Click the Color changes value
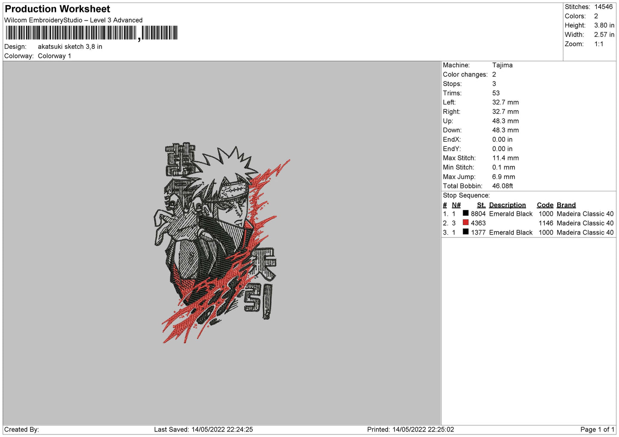Viewport: 619px width, 437px height. pyautogui.click(x=494, y=74)
